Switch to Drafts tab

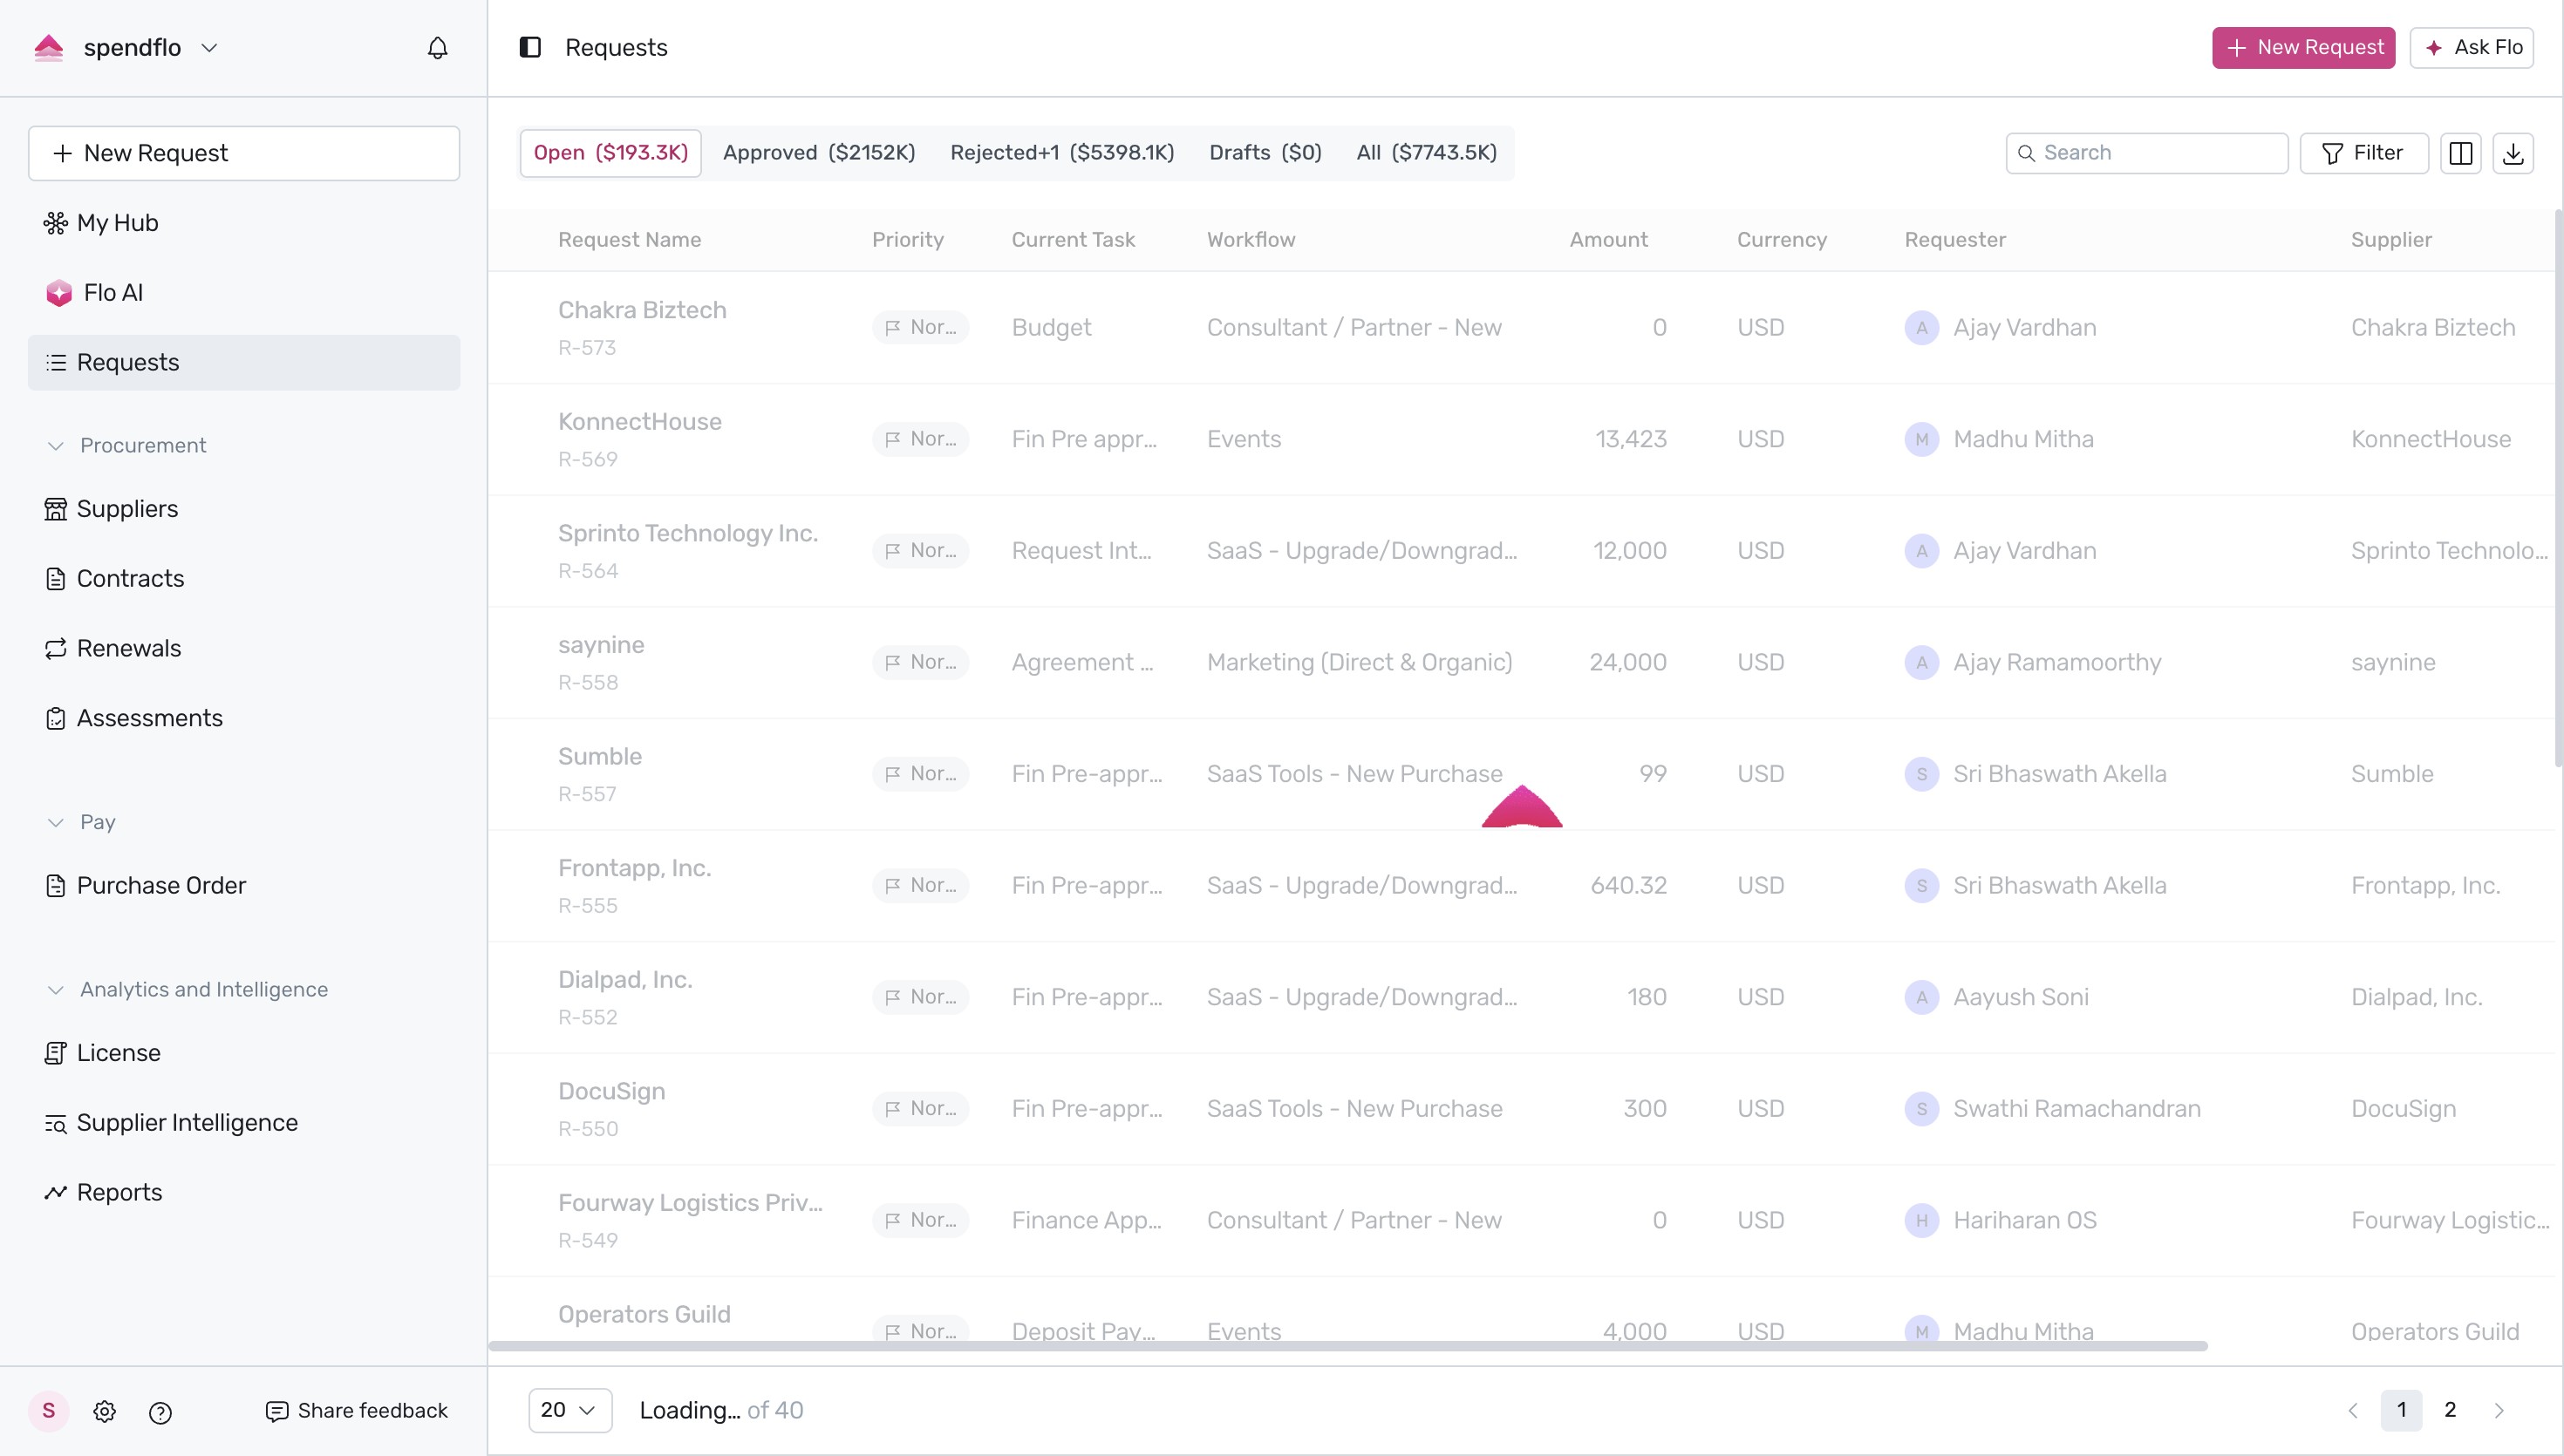1265,153
